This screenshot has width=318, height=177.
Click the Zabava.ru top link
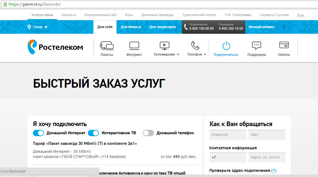pyautogui.click(x=69, y=15)
